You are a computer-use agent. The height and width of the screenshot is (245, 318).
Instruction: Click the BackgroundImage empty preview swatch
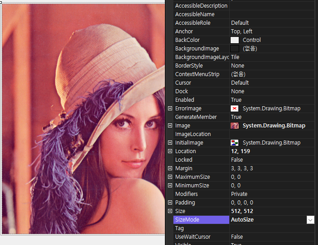[234, 49]
